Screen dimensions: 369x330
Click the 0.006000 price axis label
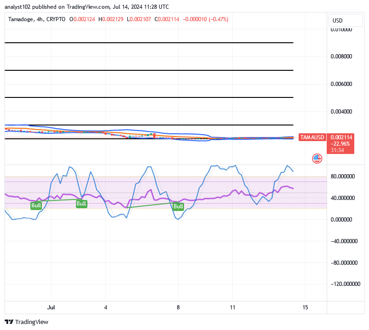click(x=341, y=84)
